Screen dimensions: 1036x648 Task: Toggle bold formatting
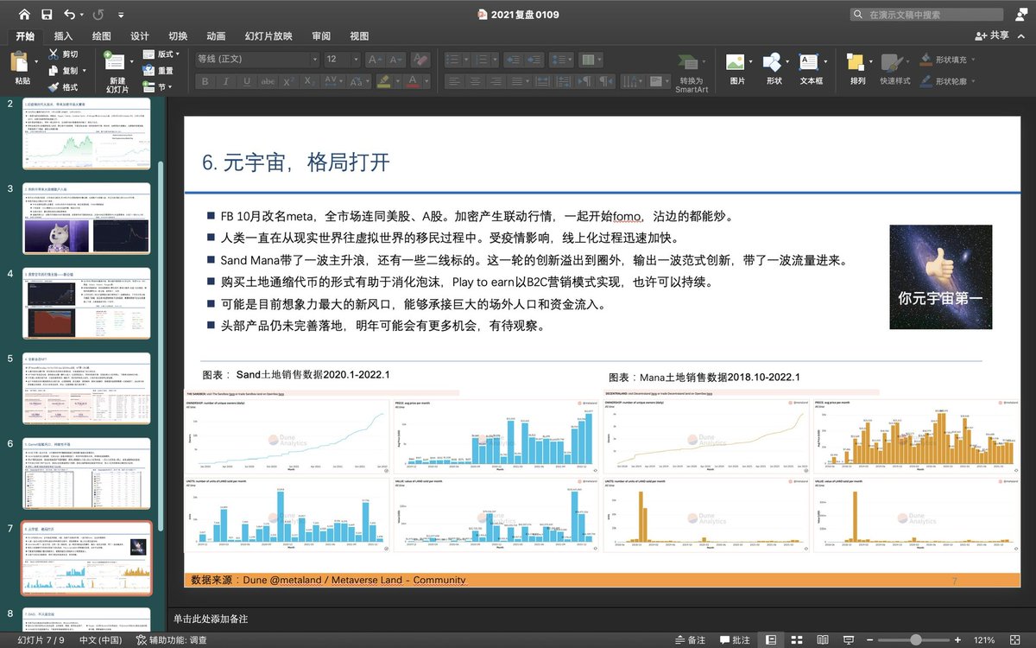(x=205, y=82)
